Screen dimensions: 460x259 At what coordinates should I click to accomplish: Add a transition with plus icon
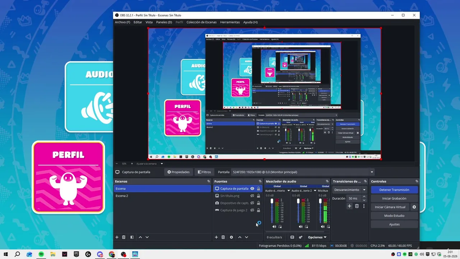click(x=349, y=206)
